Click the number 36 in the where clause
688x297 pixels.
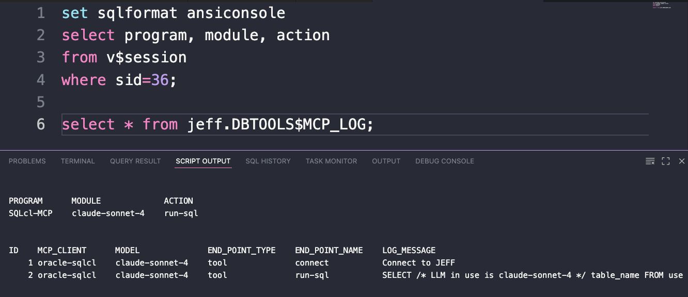point(160,80)
